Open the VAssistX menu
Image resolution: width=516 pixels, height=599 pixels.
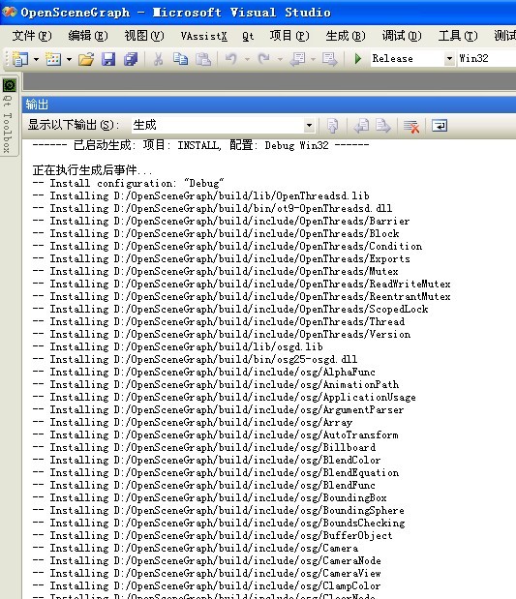(203, 37)
